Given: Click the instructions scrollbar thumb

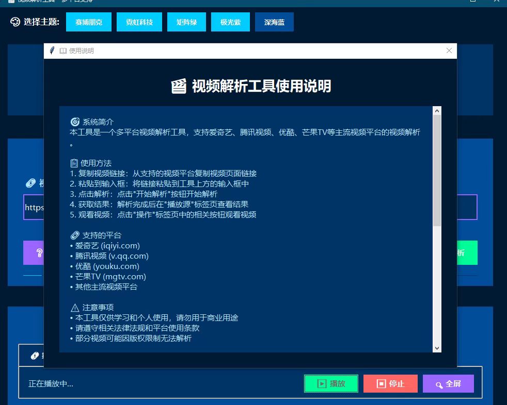Looking at the screenshot, I should 437,171.
